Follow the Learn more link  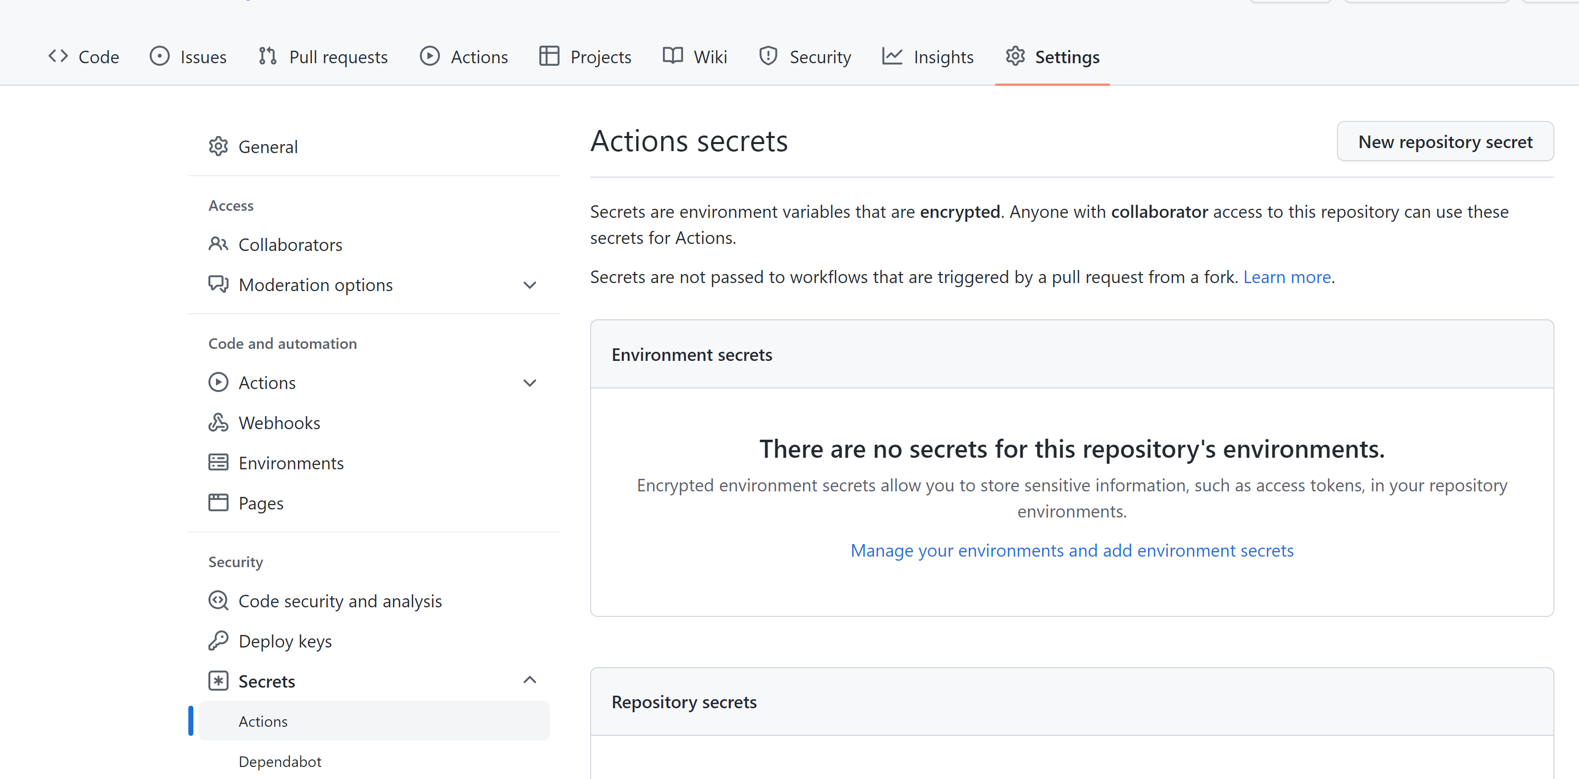tap(1287, 277)
